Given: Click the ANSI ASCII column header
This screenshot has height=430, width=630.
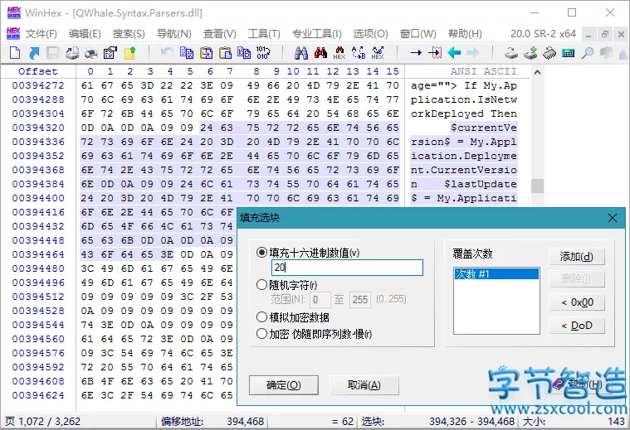Looking at the screenshot, I should click(x=483, y=71).
